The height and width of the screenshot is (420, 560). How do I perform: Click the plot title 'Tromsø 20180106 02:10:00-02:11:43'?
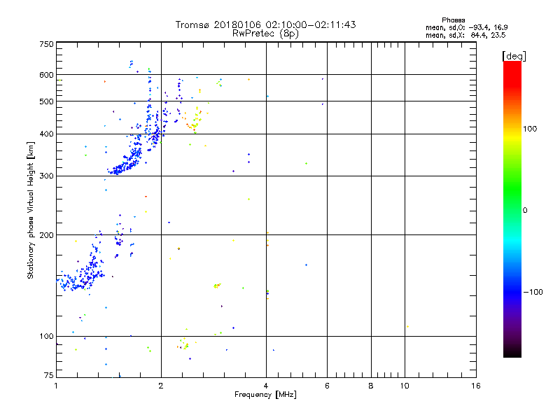[265, 24]
